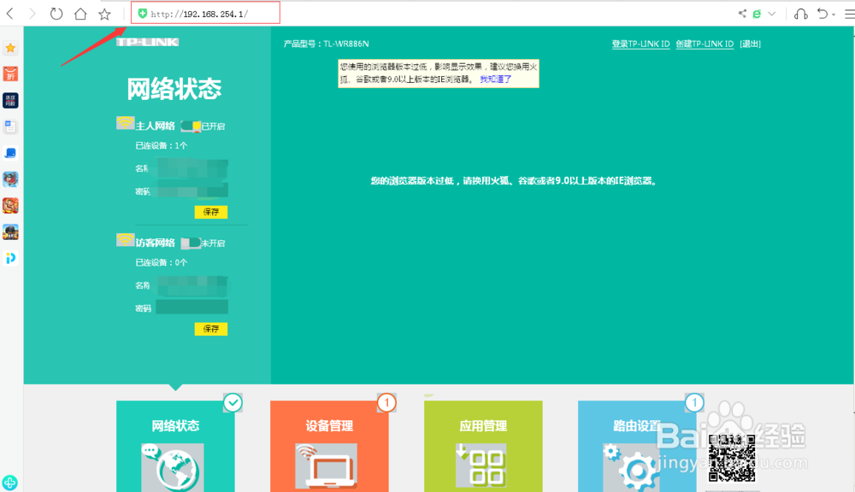
Task: Open the document sidebar icon
Action: click(10, 126)
